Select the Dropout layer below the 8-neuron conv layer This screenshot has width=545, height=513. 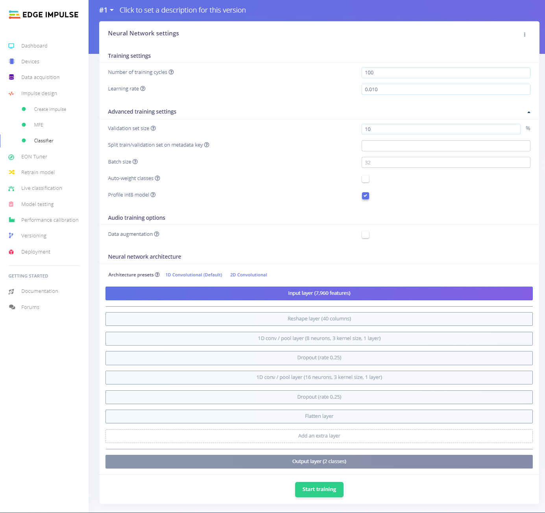click(319, 358)
